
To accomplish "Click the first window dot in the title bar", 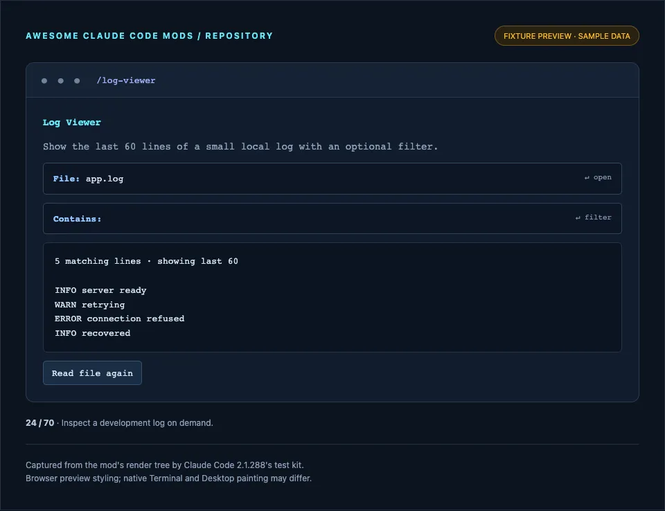I will (x=44, y=80).
